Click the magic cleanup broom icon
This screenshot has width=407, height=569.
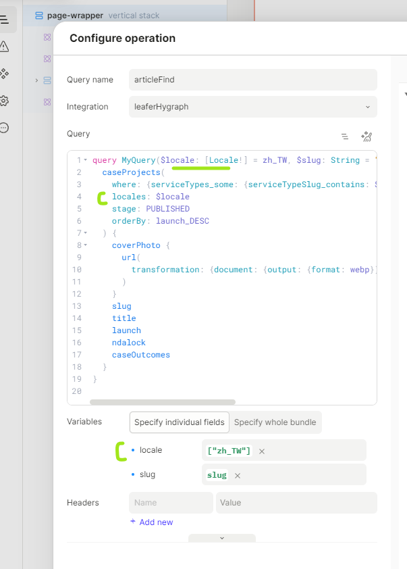(367, 137)
